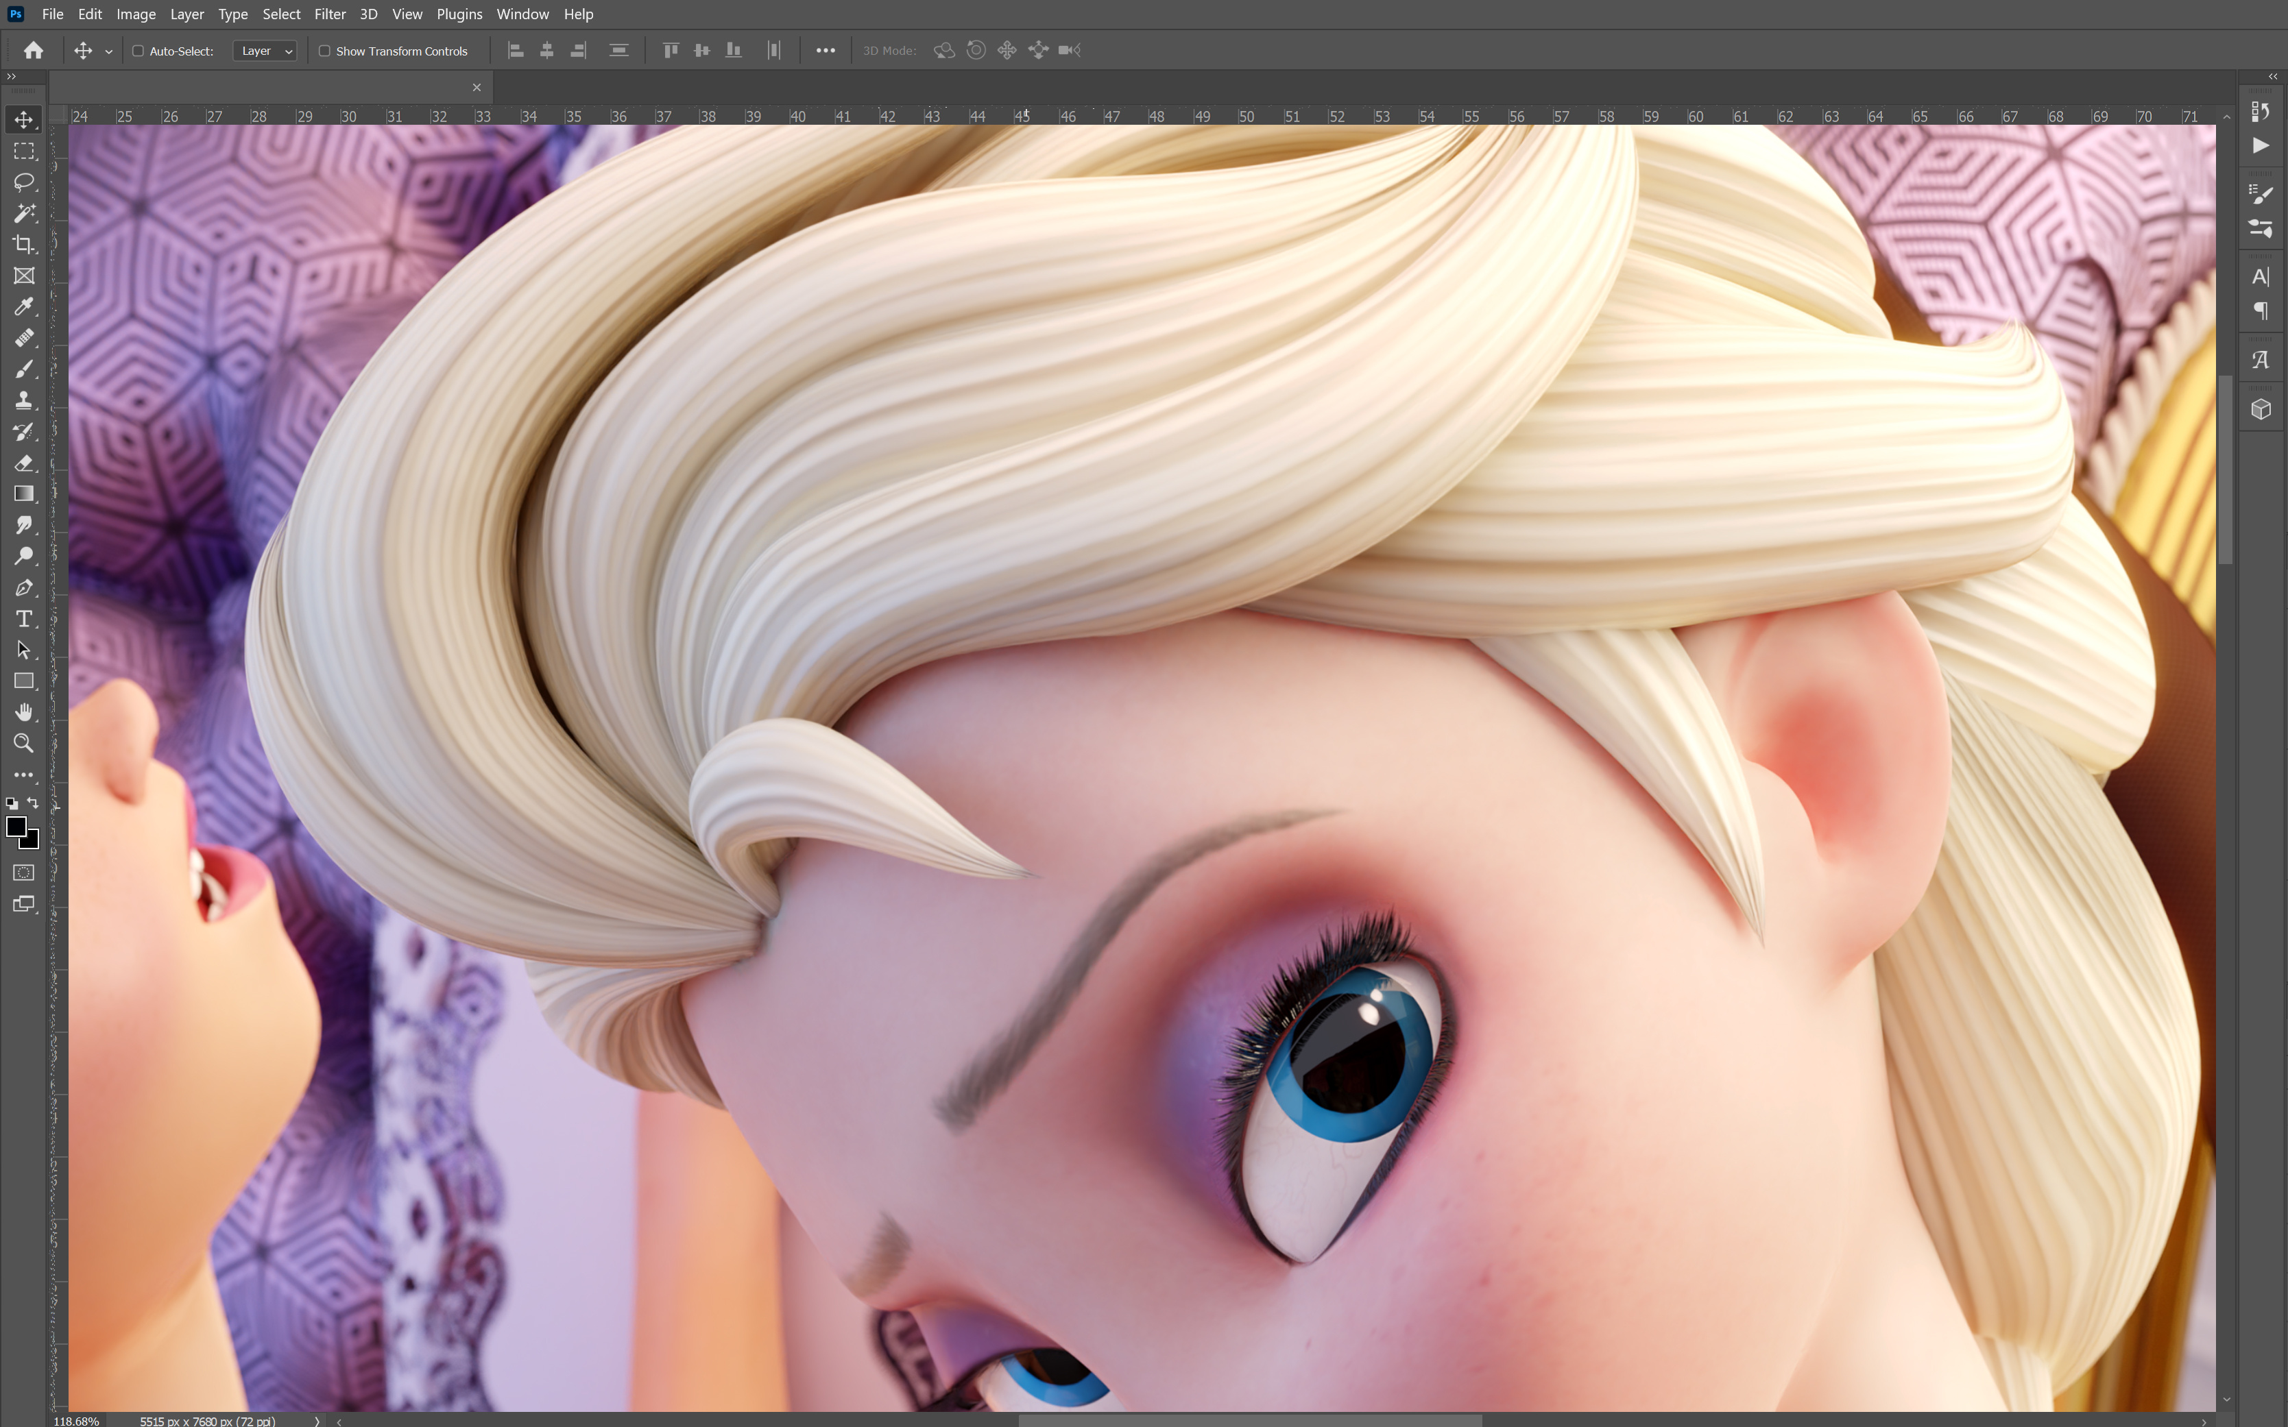Set the foreground color swatch

coord(16,827)
